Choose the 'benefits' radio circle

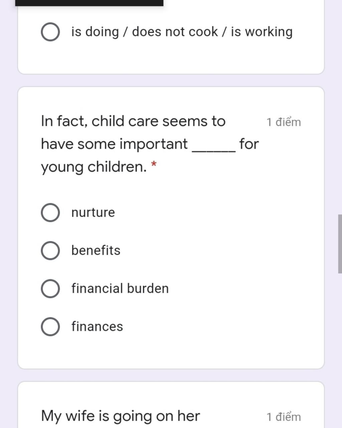50,250
